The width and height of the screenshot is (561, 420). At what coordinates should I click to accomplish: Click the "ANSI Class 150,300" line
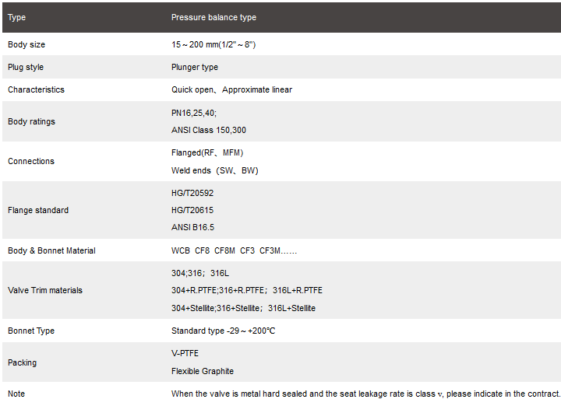[209, 130]
